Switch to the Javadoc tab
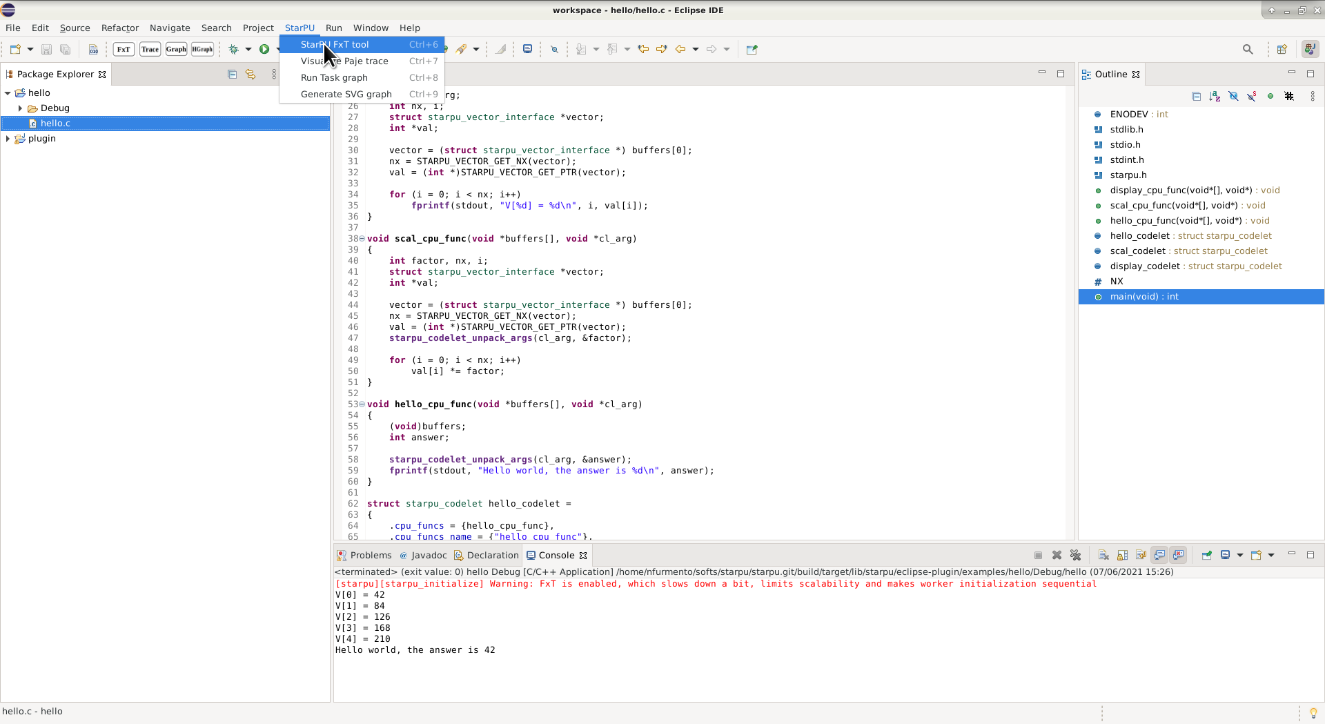This screenshot has height=724, width=1325. (x=423, y=555)
